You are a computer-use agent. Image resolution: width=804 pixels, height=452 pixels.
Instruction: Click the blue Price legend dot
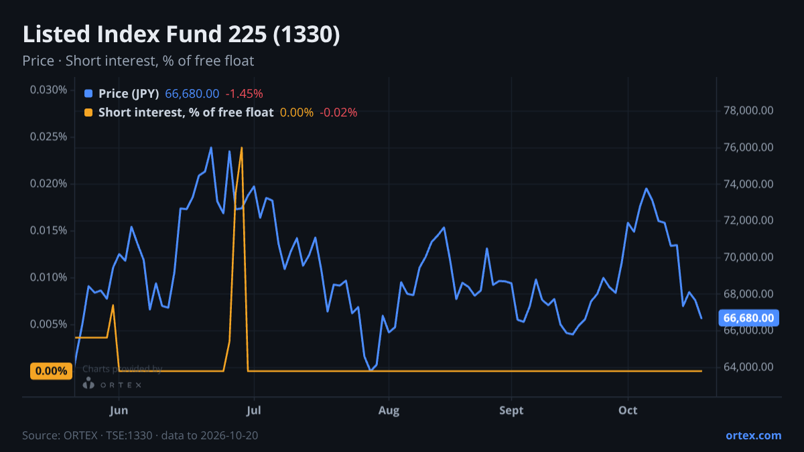click(x=88, y=94)
